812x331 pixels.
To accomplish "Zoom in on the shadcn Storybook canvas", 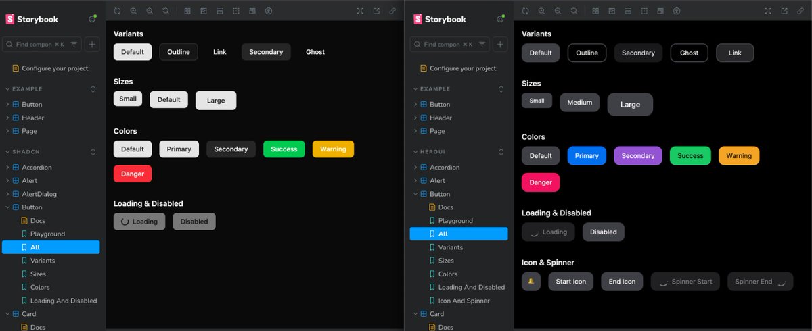I will [133, 11].
